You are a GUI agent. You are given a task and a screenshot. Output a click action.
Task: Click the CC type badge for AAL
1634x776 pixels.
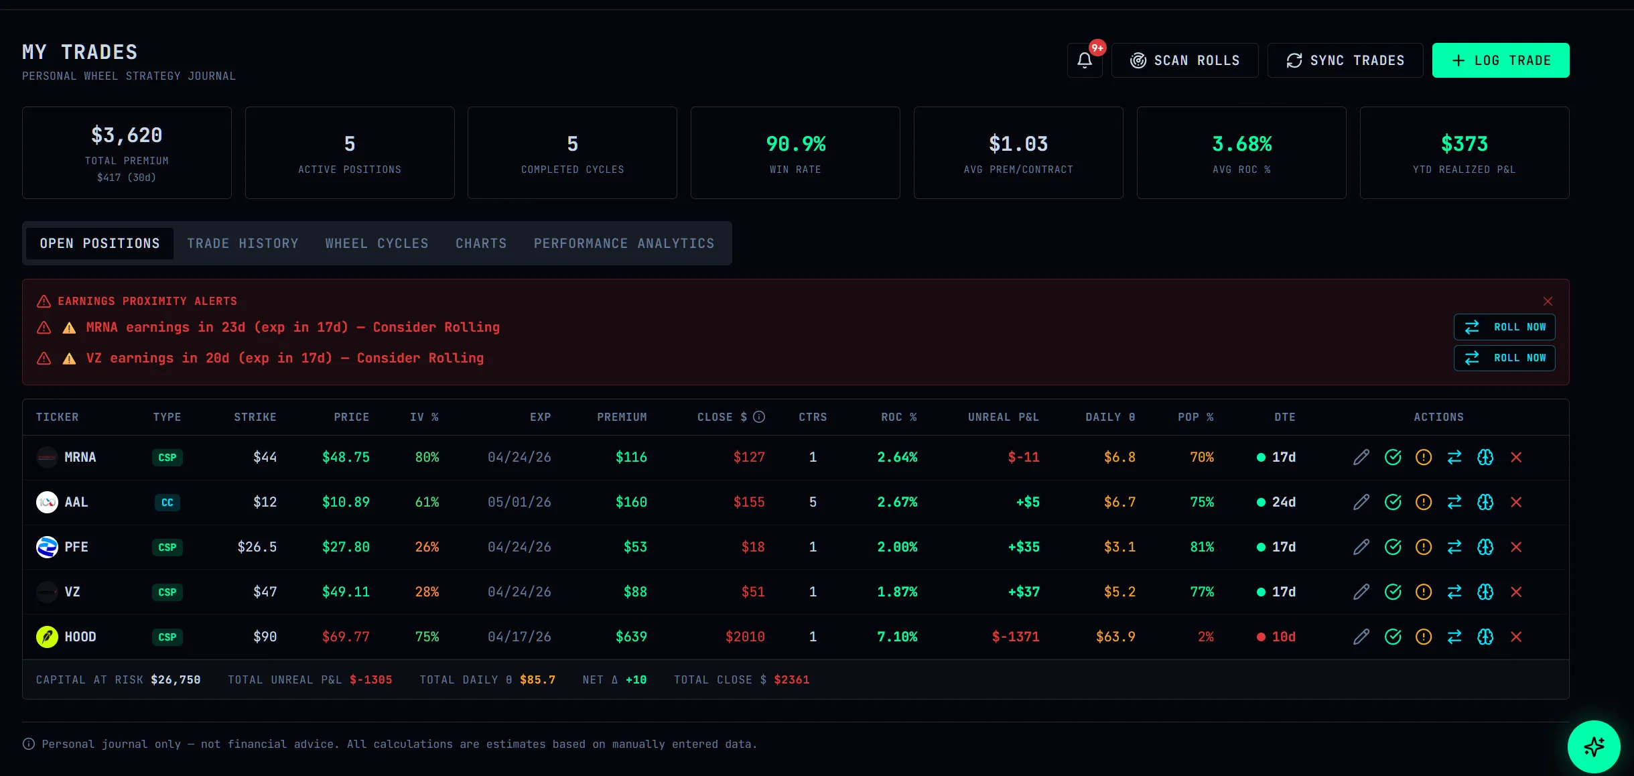pyautogui.click(x=167, y=502)
